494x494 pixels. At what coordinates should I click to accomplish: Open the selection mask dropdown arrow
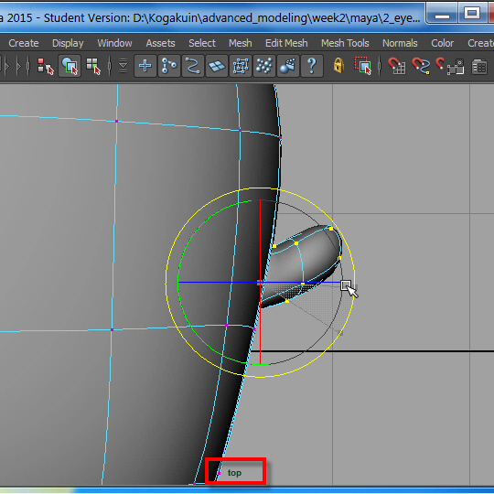tap(123, 66)
